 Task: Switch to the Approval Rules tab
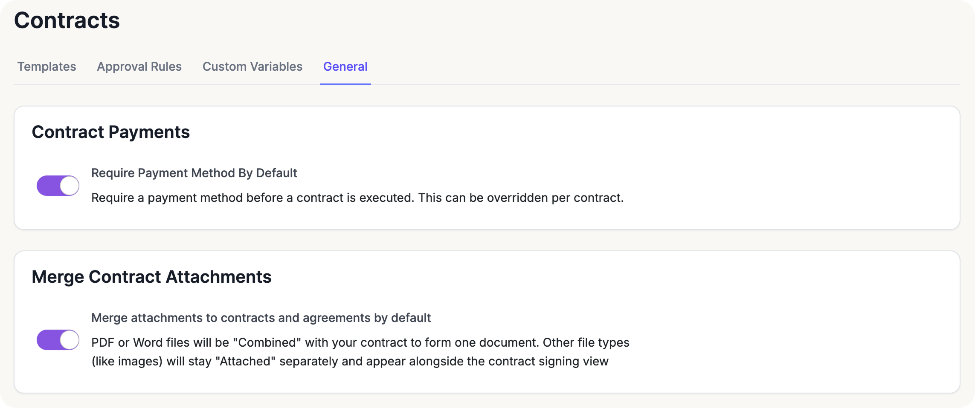click(x=139, y=66)
